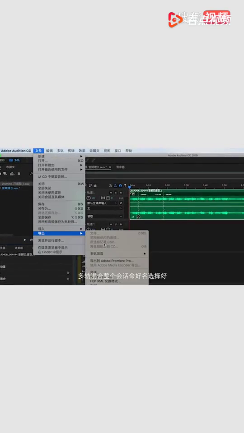Arm 轨道 2 for recording with R

point(121,224)
